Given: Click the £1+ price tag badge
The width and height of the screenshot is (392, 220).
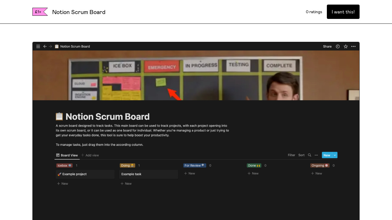Looking at the screenshot, I should 40,12.
